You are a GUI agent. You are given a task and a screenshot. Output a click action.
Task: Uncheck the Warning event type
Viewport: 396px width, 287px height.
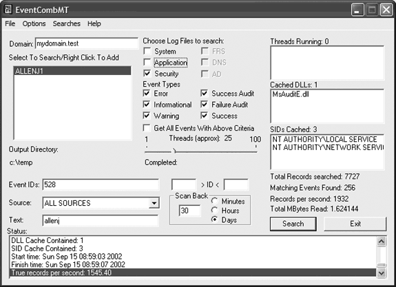[x=147, y=116]
